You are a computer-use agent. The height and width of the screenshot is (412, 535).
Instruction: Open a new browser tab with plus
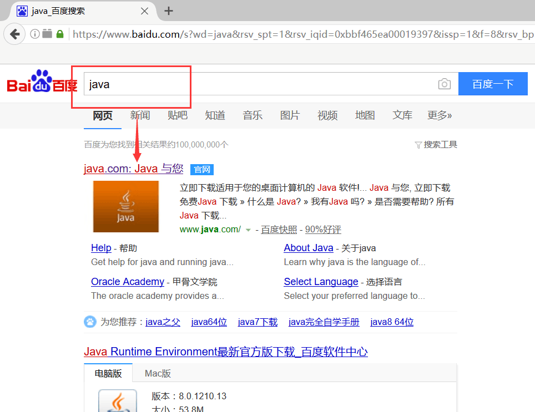169,11
